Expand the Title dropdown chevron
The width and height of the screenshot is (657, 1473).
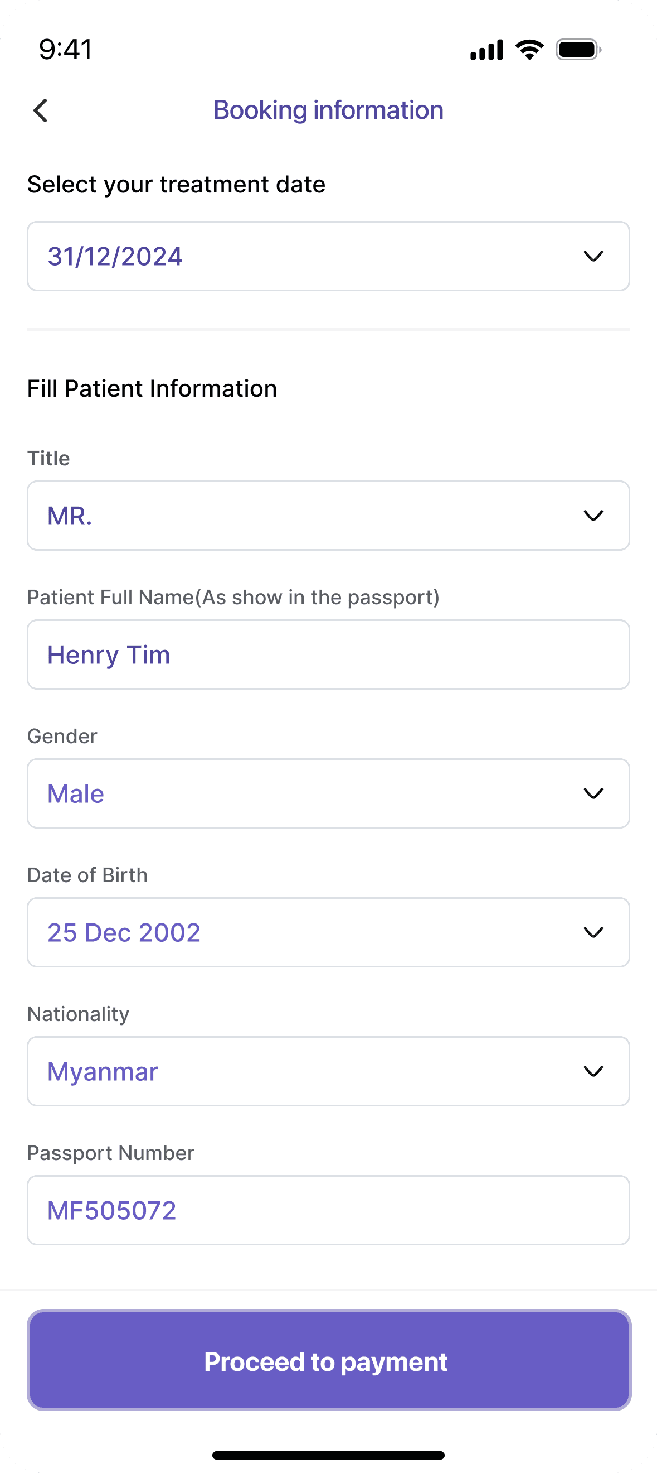[x=593, y=516]
